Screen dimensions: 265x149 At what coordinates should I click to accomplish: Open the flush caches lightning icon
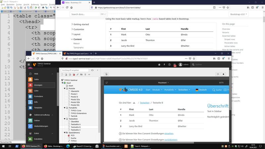point(164,65)
